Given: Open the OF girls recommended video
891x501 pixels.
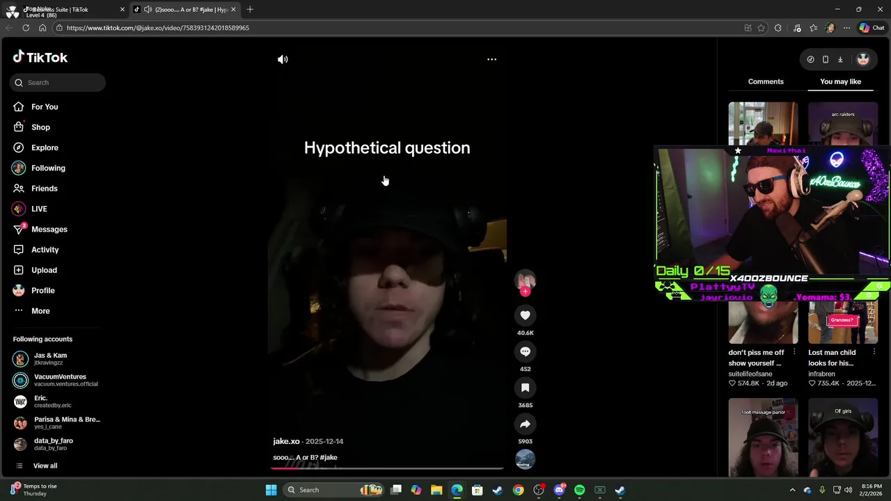Looking at the screenshot, I should coord(843,437).
